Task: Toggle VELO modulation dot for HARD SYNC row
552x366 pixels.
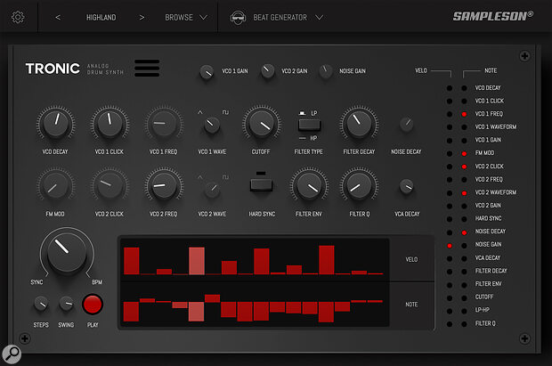Action: 450,219
